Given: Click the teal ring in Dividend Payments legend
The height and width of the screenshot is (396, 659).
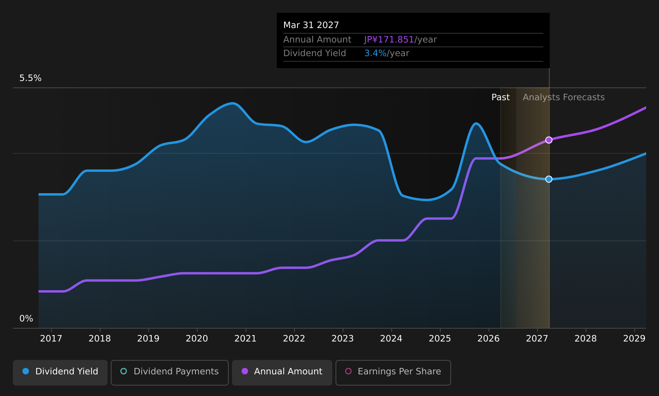Looking at the screenshot, I should (124, 371).
